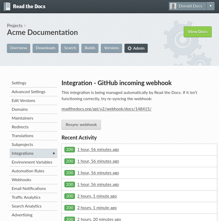Open the '2 hours, 1 minute ago' activity entry
The height and width of the screenshot is (221, 219).
click(x=97, y=196)
